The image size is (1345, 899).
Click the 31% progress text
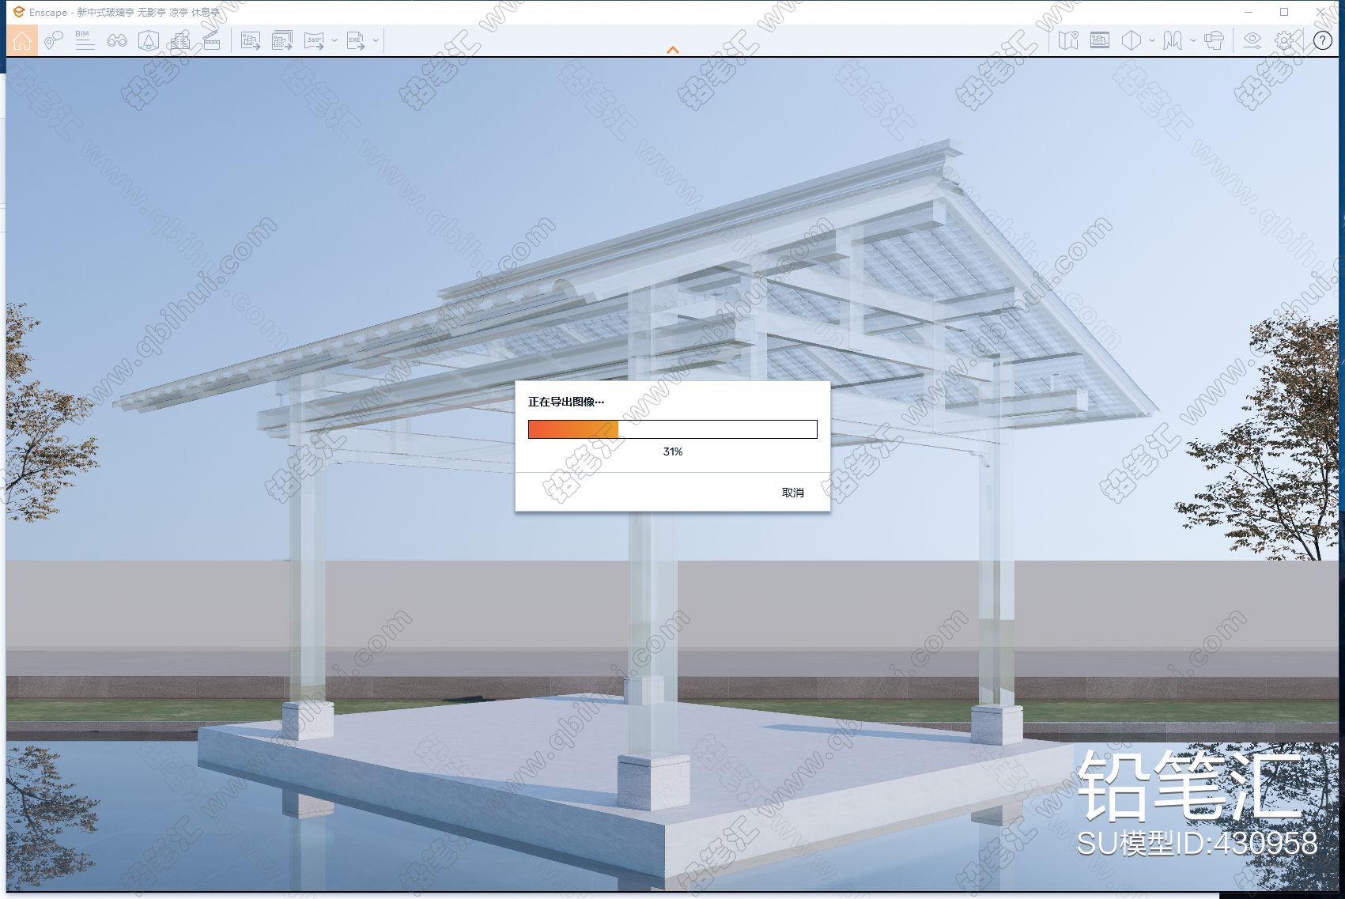click(x=673, y=451)
